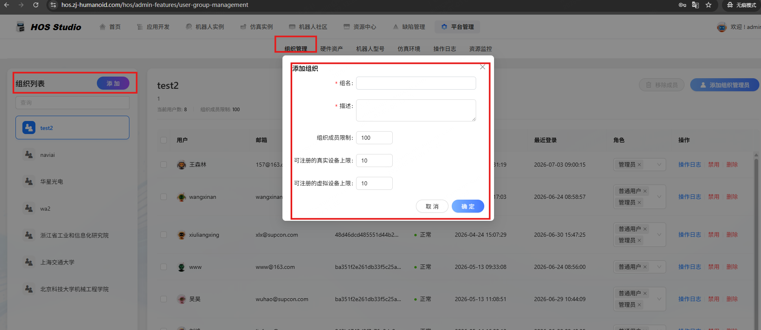The image size is (761, 330).
Task: Remove 管理员 role tag from 王森林
Action: point(639,165)
